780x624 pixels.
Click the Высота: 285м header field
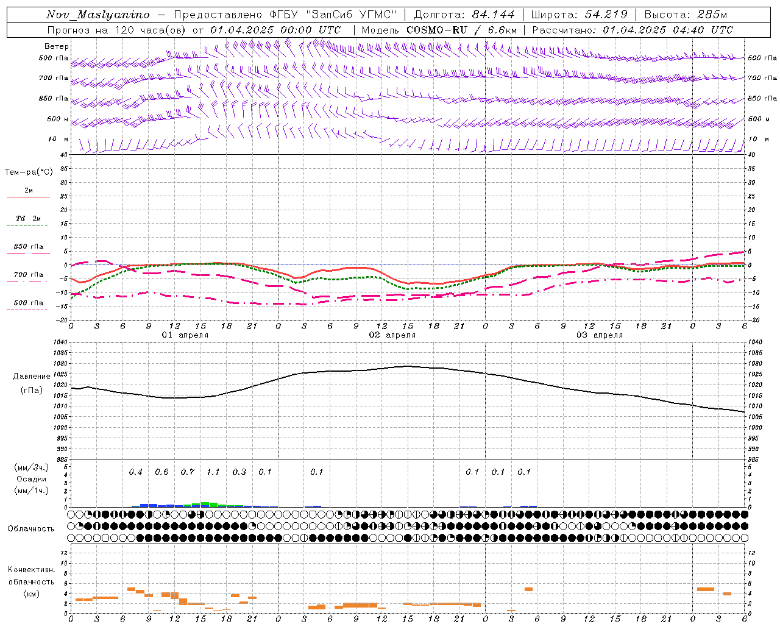(x=686, y=15)
